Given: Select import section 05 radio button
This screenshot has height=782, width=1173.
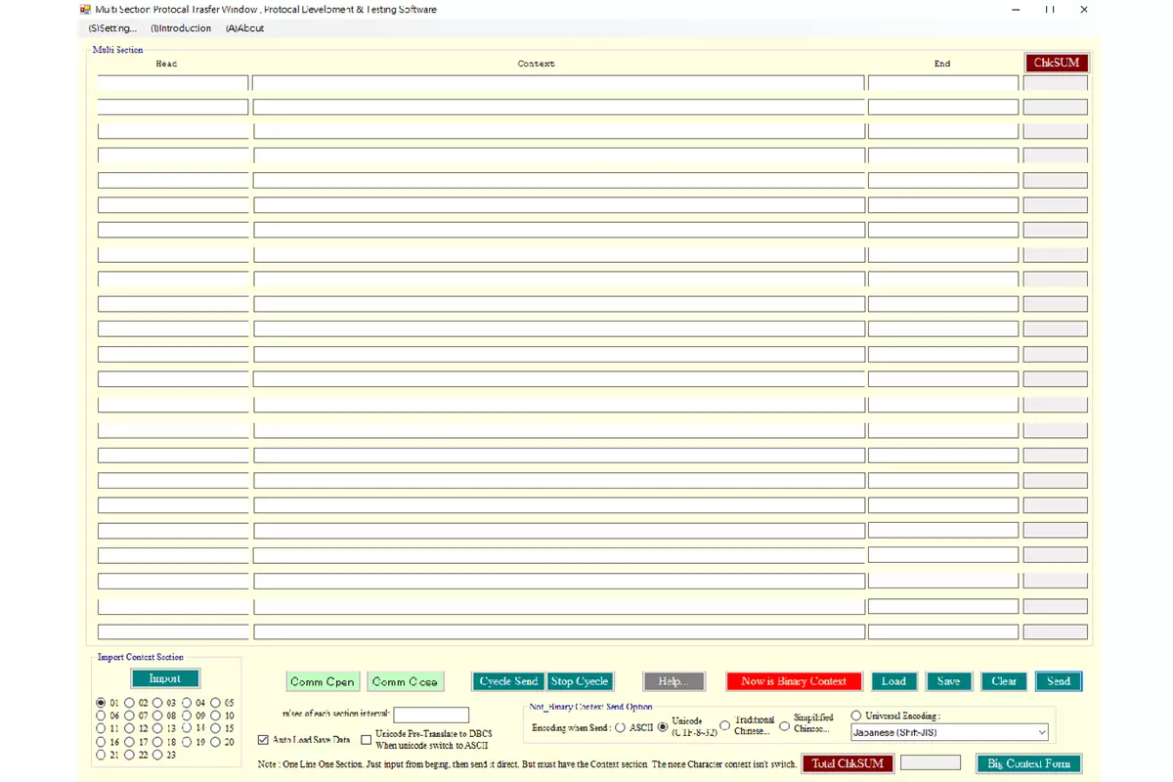Looking at the screenshot, I should pos(215,703).
